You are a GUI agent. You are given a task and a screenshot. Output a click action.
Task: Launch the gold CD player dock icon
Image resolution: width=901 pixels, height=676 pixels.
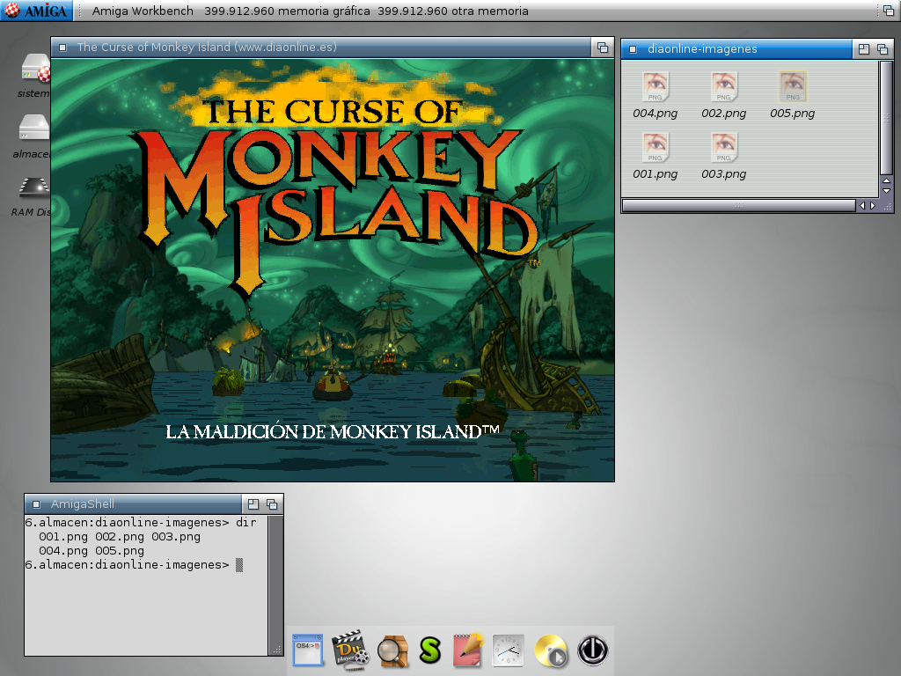pyautogui.click(x=551, y=650)
